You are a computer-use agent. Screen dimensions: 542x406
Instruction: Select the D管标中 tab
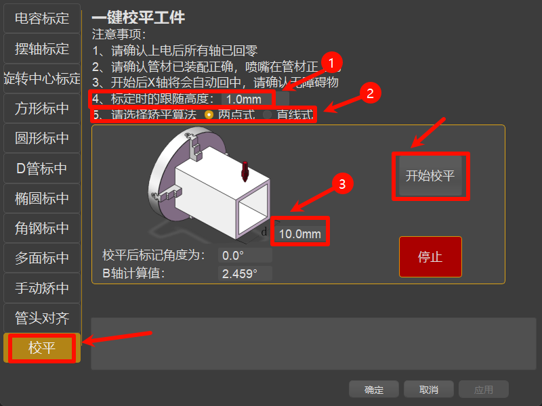(x=42, y=168)
